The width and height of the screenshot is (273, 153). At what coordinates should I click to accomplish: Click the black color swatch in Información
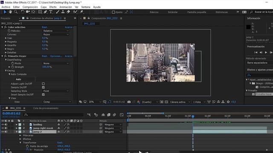tap(248, 27)
